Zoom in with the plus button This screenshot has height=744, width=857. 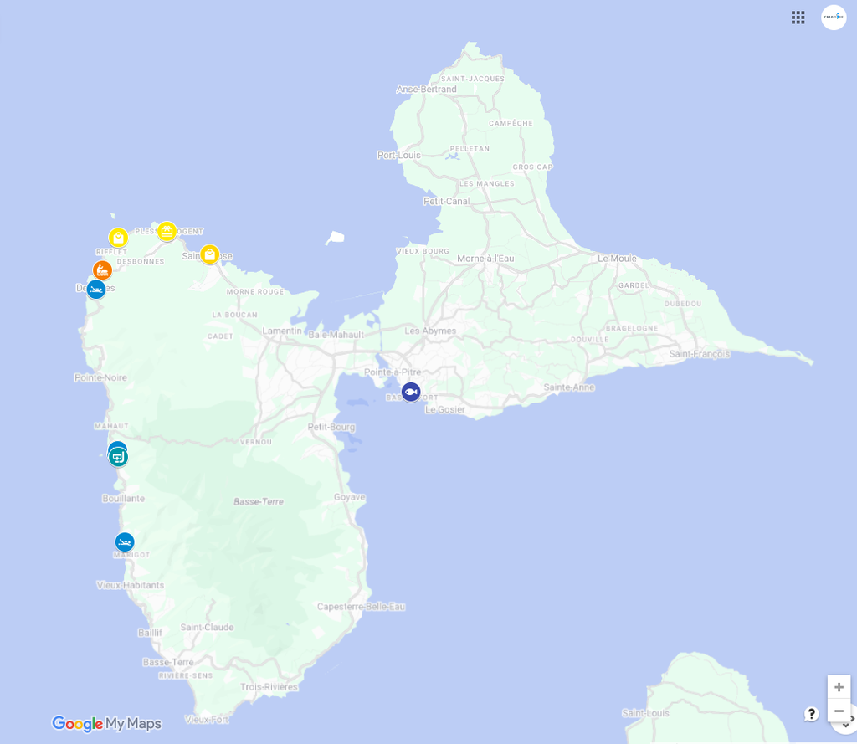tap(839, 687)
